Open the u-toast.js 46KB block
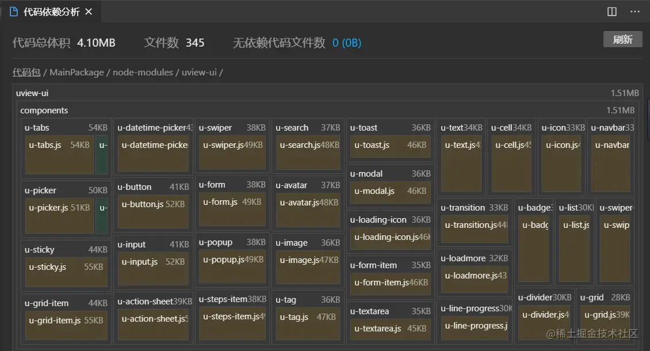 coord(391,147)
